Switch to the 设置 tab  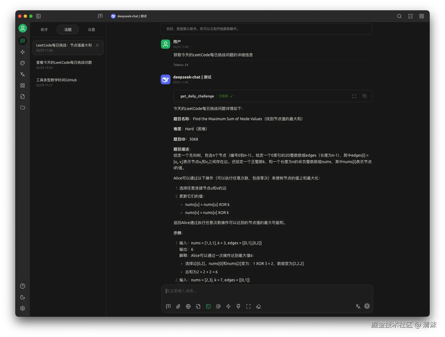coord(91,29)
